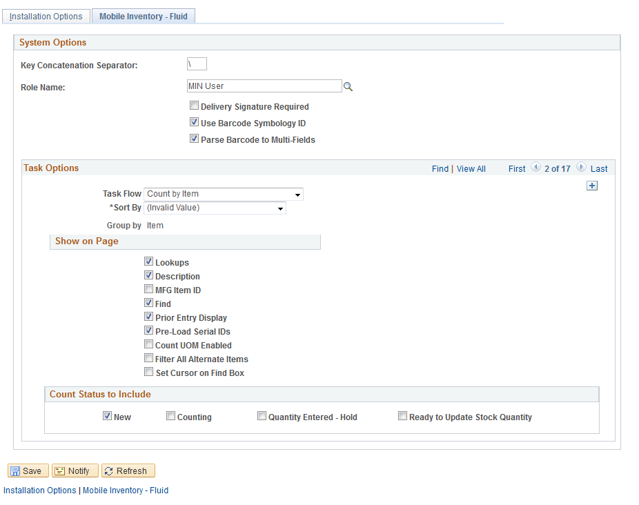Navigate to the previous Task Options record
This screenshot has width=639, height=505.
pyautogui.click(x=535, y=167)
